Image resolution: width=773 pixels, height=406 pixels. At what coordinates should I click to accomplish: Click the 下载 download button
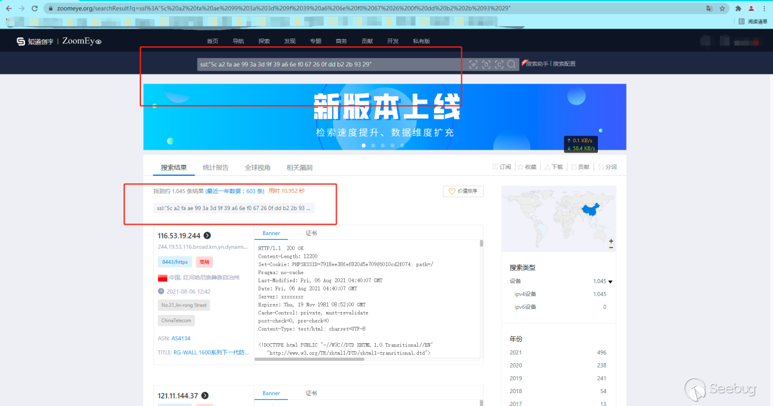click(554, 167)
